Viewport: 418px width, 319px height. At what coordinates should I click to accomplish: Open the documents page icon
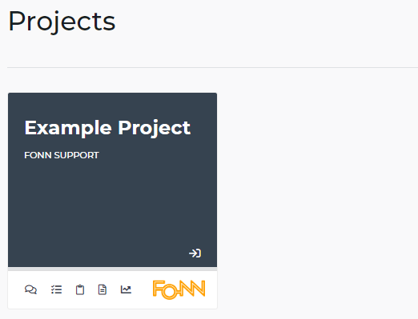(x=102, y=289)
